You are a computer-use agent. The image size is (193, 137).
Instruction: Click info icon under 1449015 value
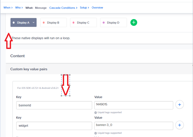click(x=96, y=113)
